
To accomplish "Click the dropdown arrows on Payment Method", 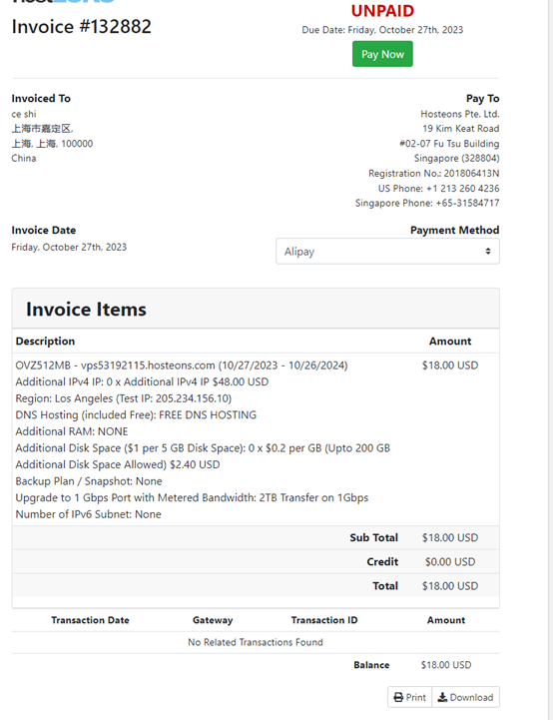I will coord(488,252).
